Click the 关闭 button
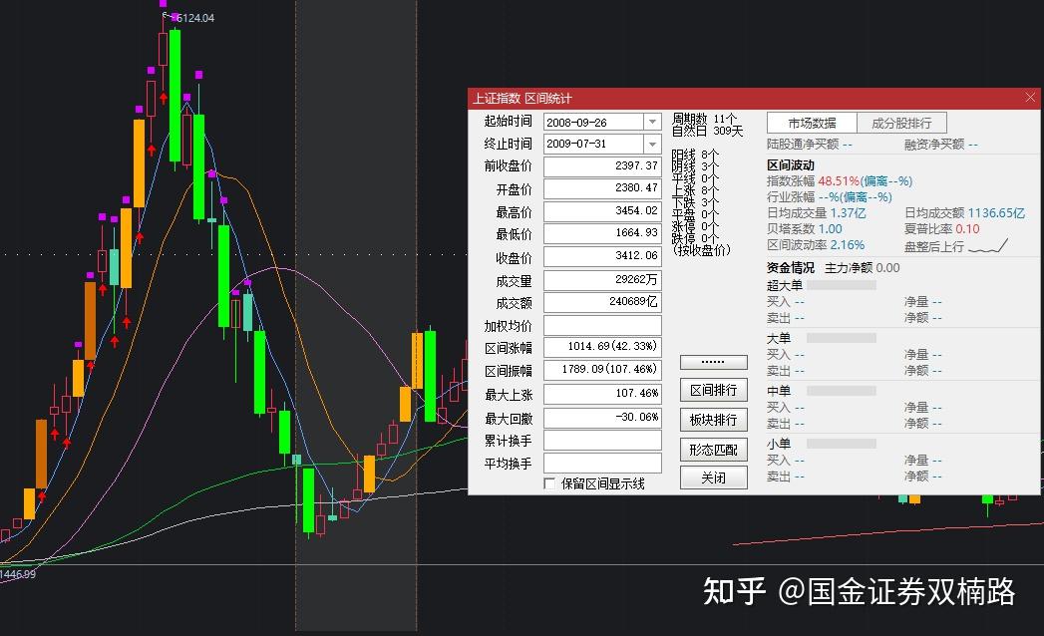This screenshot has height=636, width=1044. (713, 477)
